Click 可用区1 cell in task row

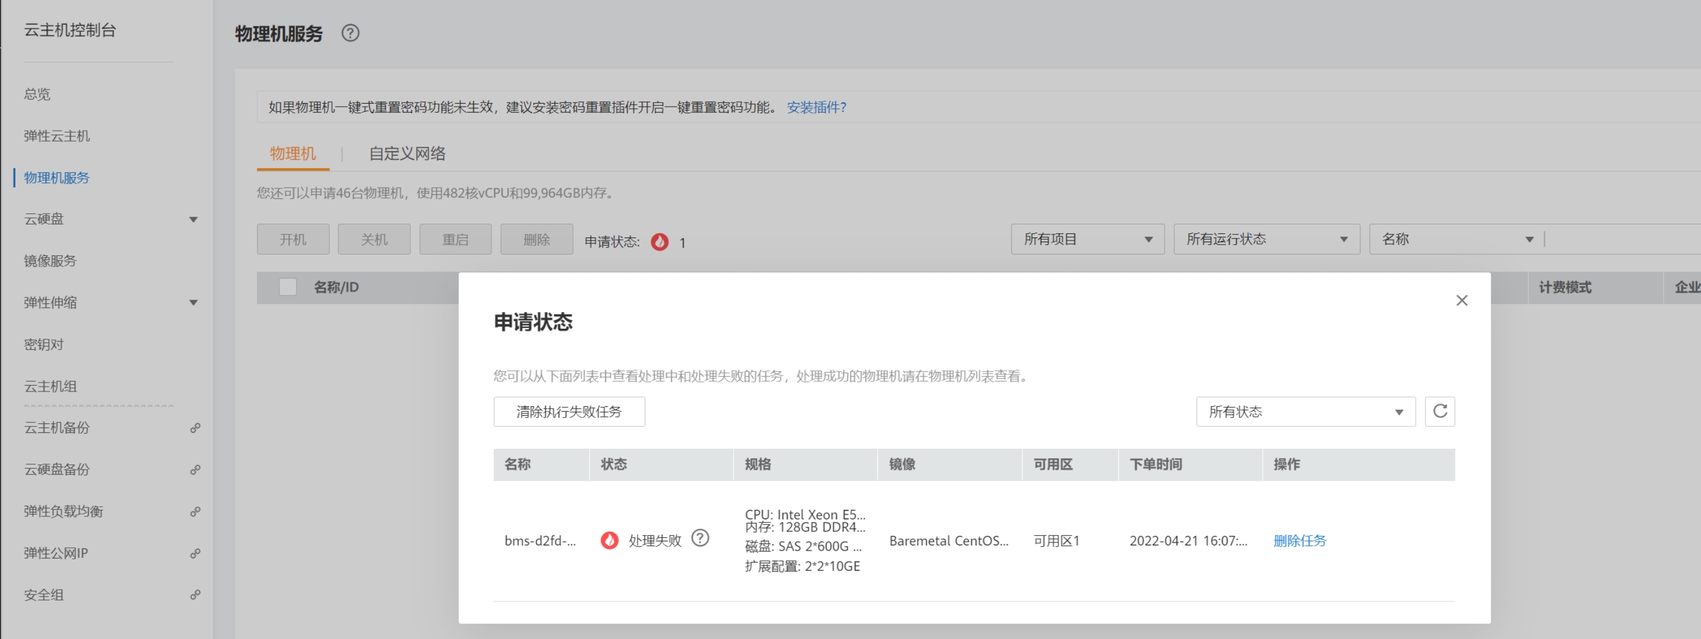pyautogui.click(x=1056, y=541)
